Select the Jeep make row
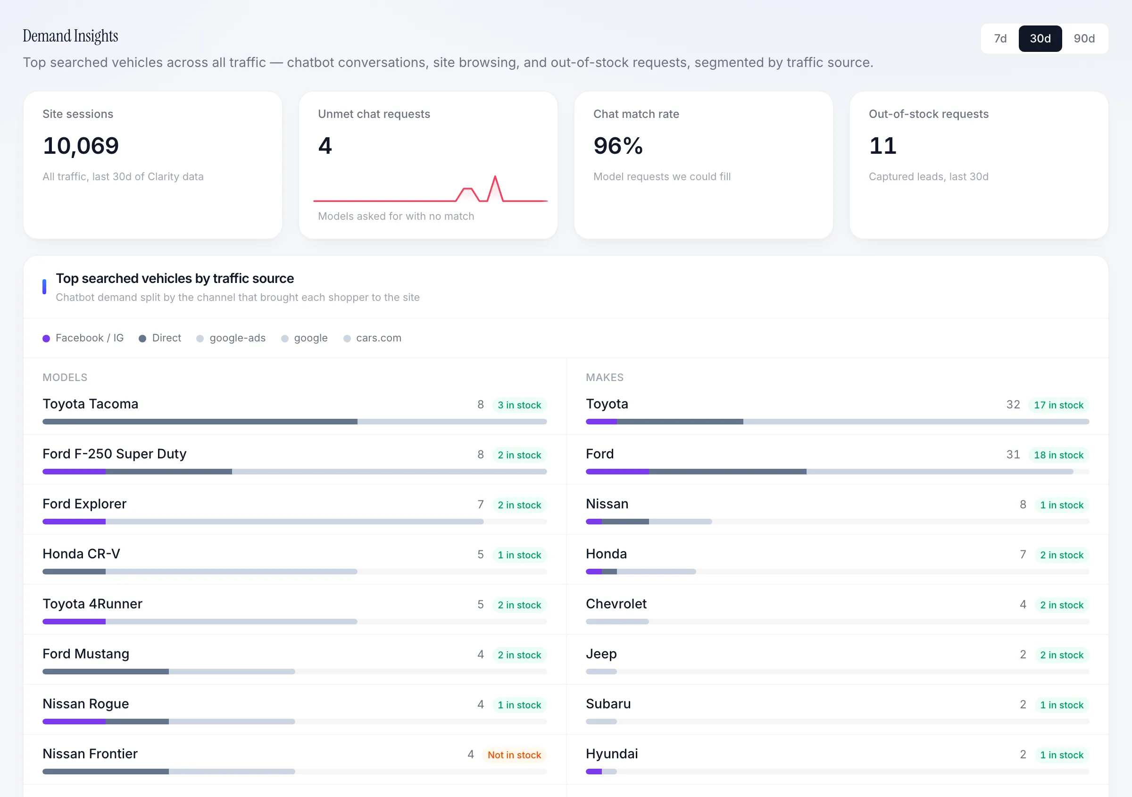Image resolution: width=1132 pixels, height=797 pixels. click(837, 660)
